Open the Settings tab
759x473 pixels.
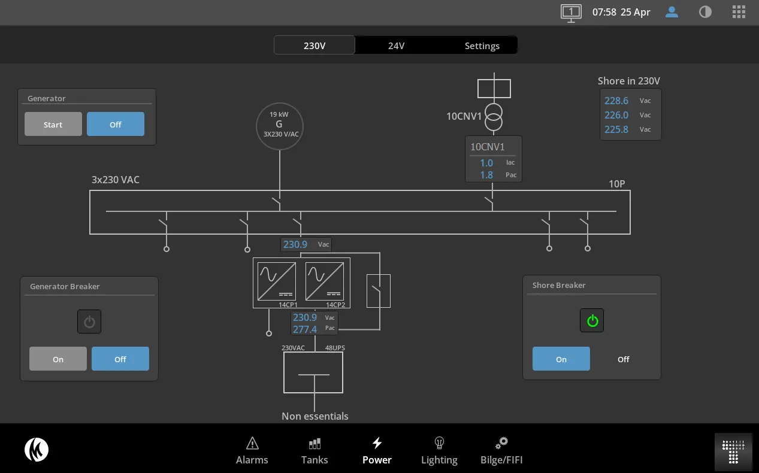482,46
